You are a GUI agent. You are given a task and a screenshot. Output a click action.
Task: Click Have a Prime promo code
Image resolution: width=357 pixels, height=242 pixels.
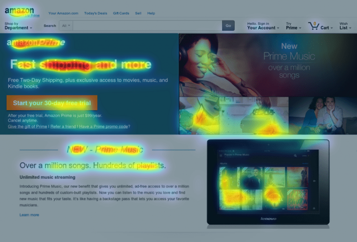104,127
